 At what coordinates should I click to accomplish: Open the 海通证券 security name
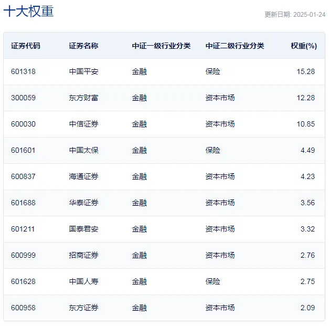[x=83, y=176]
